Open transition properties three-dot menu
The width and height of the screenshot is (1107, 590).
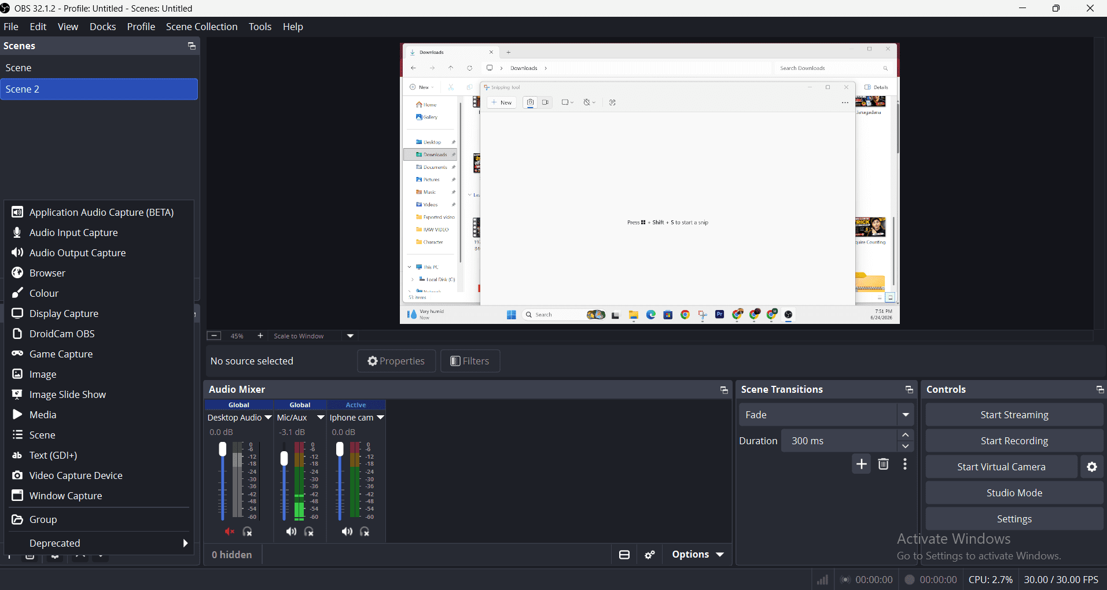pos(905,464)
